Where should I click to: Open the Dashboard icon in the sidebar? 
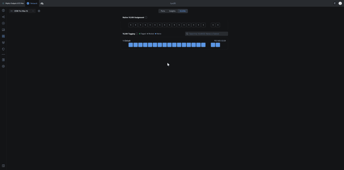click(x=3, y=10)
